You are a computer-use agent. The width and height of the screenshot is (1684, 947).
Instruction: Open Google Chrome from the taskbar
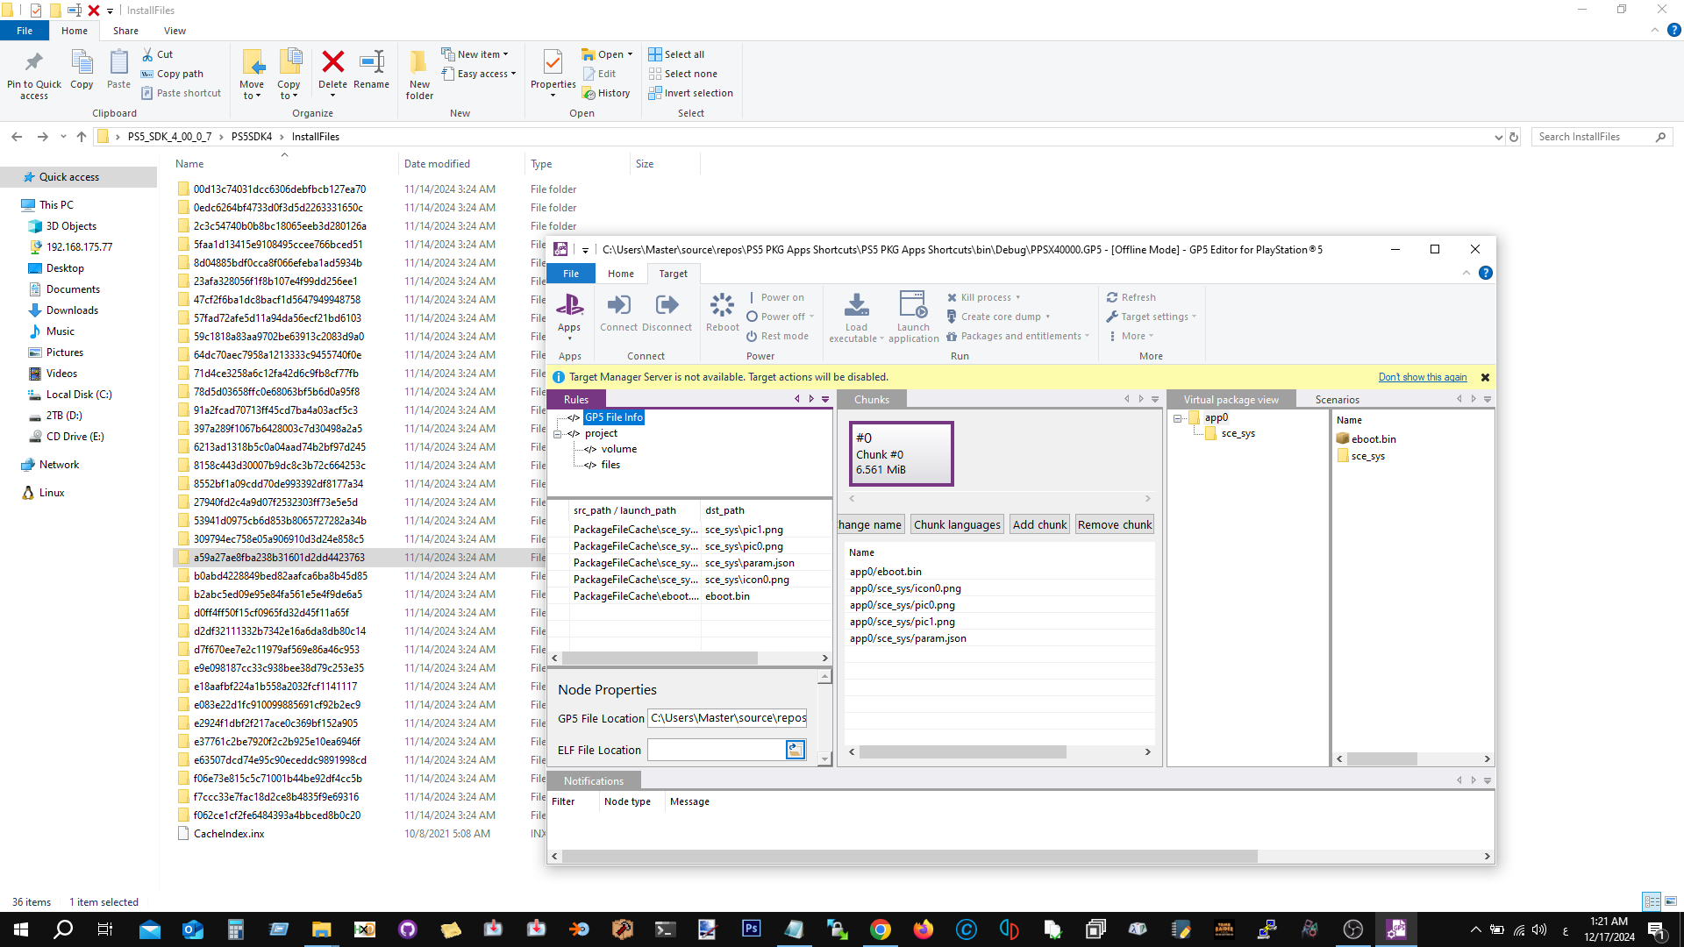(881, 929)
